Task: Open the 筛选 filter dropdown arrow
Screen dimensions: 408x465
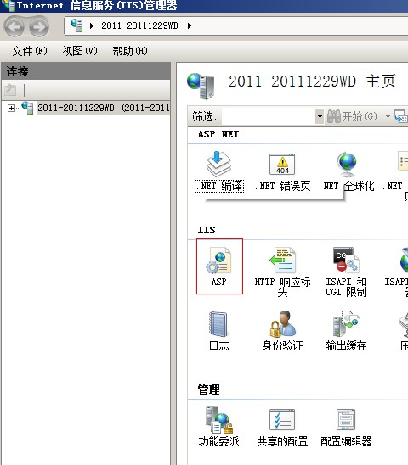Action: [320, 116]
